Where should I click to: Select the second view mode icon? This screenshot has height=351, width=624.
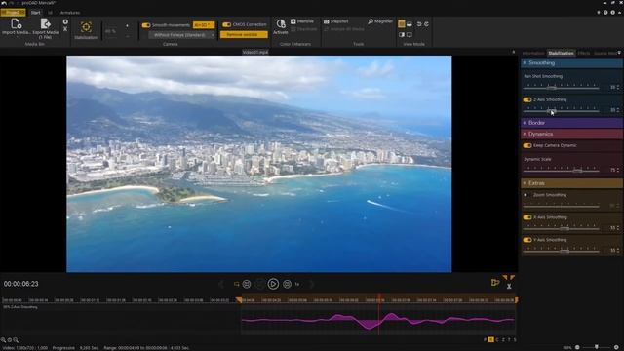click(409, 24)
